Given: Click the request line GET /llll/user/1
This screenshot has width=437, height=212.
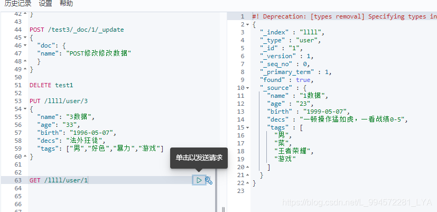Looking at the screenshot, I should tap(59, 180).
